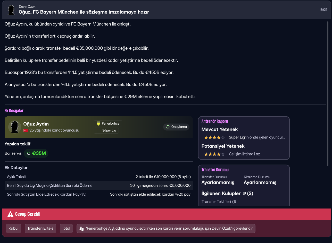Click the 'transferi artık sonuçlandırılabilir' line
This screenshot has height=243, width=332.
tap(50, 36)
